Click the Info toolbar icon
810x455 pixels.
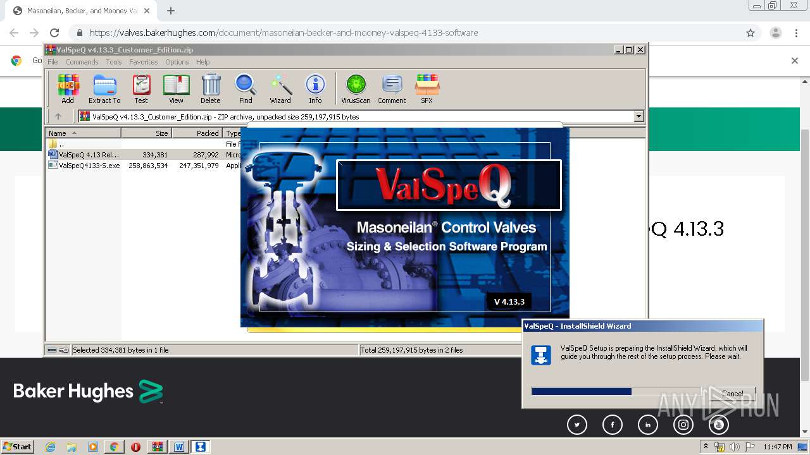click(x=315, y=88)
